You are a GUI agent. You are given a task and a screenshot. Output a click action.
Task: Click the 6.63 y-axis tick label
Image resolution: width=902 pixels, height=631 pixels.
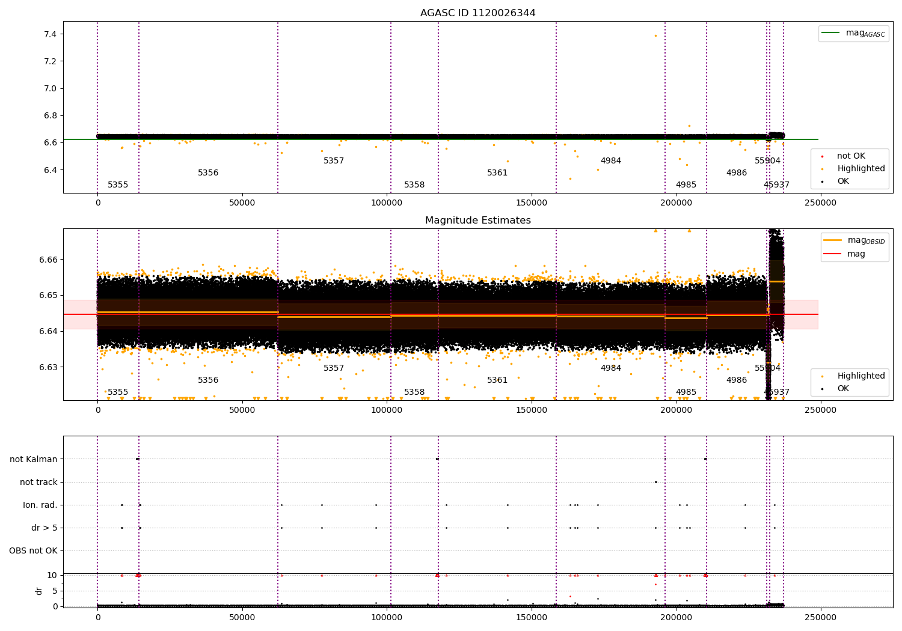pos(48,367)
